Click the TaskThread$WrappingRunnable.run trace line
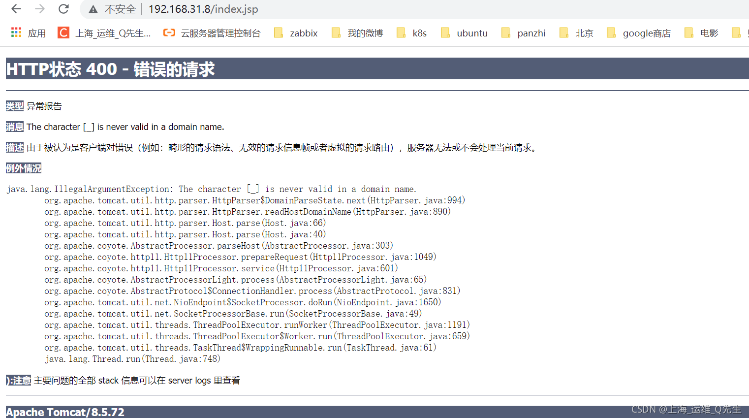The image size is (749, 420). (x=240, y=348)
